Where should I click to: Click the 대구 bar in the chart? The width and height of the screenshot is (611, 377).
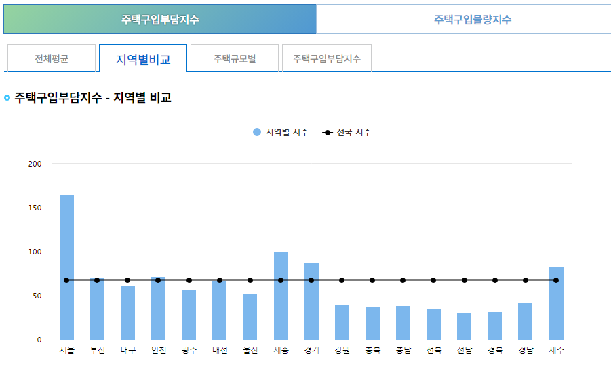click(127, 313)
